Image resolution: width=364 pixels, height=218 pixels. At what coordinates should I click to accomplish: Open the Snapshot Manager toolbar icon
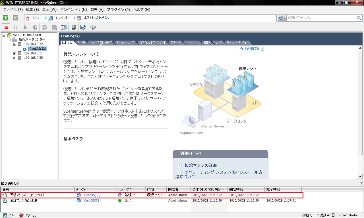[64, 28]
